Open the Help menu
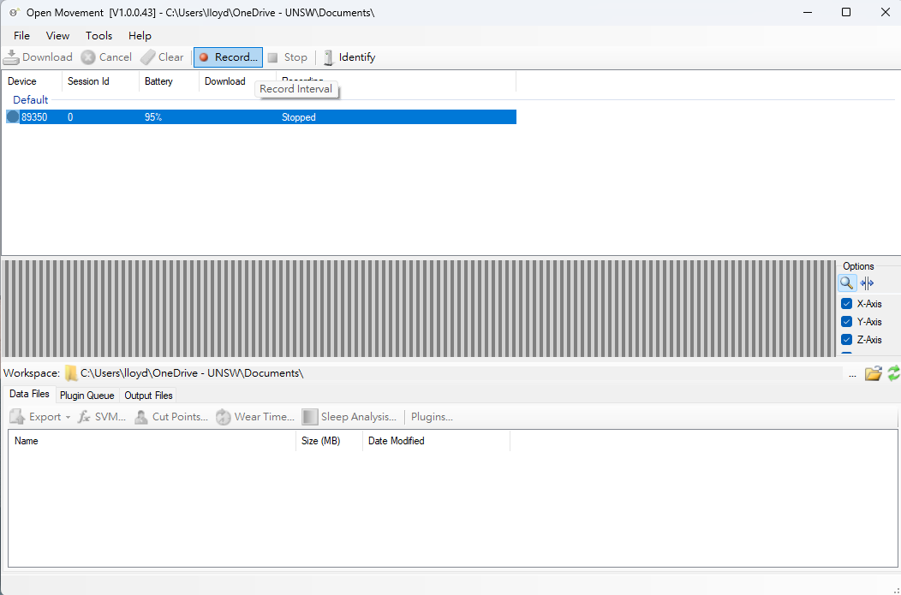 click(140, 36)
